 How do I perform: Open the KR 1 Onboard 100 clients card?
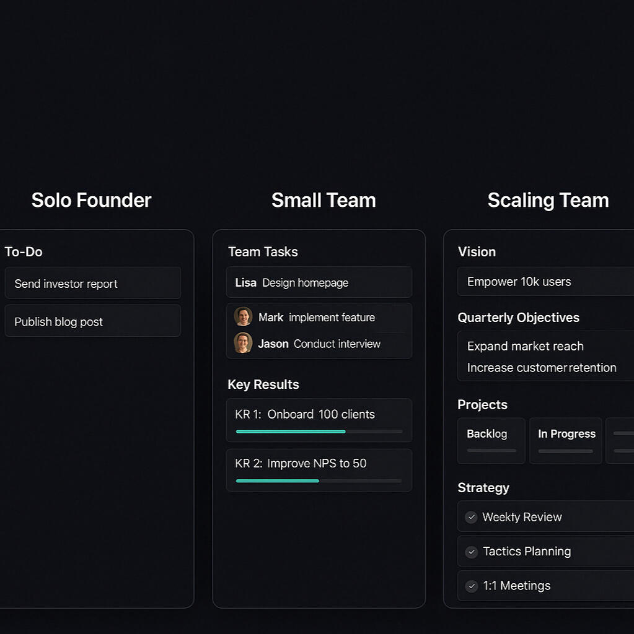(319, 414)
